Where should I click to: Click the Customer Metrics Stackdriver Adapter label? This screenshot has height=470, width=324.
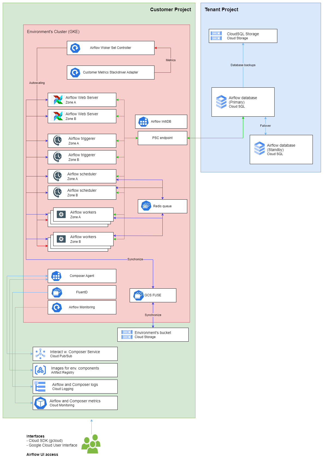111,72
